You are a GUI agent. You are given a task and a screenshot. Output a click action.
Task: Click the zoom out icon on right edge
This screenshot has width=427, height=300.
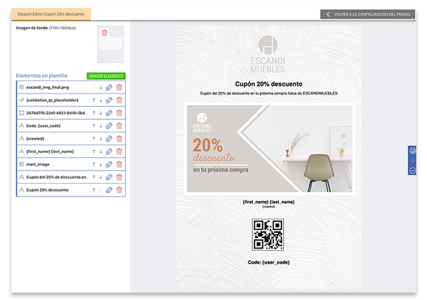(x=412, y=170)
